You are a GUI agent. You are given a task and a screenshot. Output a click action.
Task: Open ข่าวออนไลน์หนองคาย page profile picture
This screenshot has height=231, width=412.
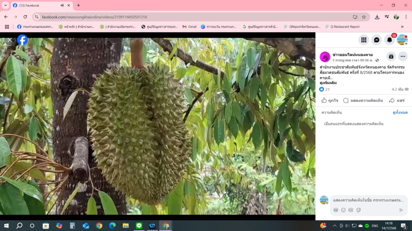[x=325, y=57]
